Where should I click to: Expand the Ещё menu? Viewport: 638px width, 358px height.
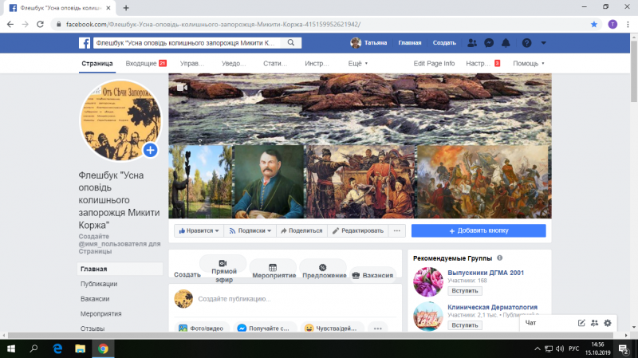tap(358, 64)
